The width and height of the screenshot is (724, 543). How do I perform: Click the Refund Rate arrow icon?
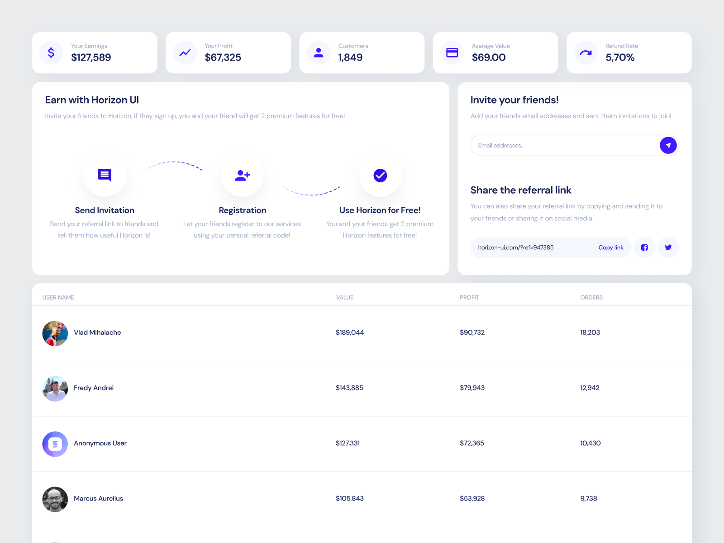[585, 52]
